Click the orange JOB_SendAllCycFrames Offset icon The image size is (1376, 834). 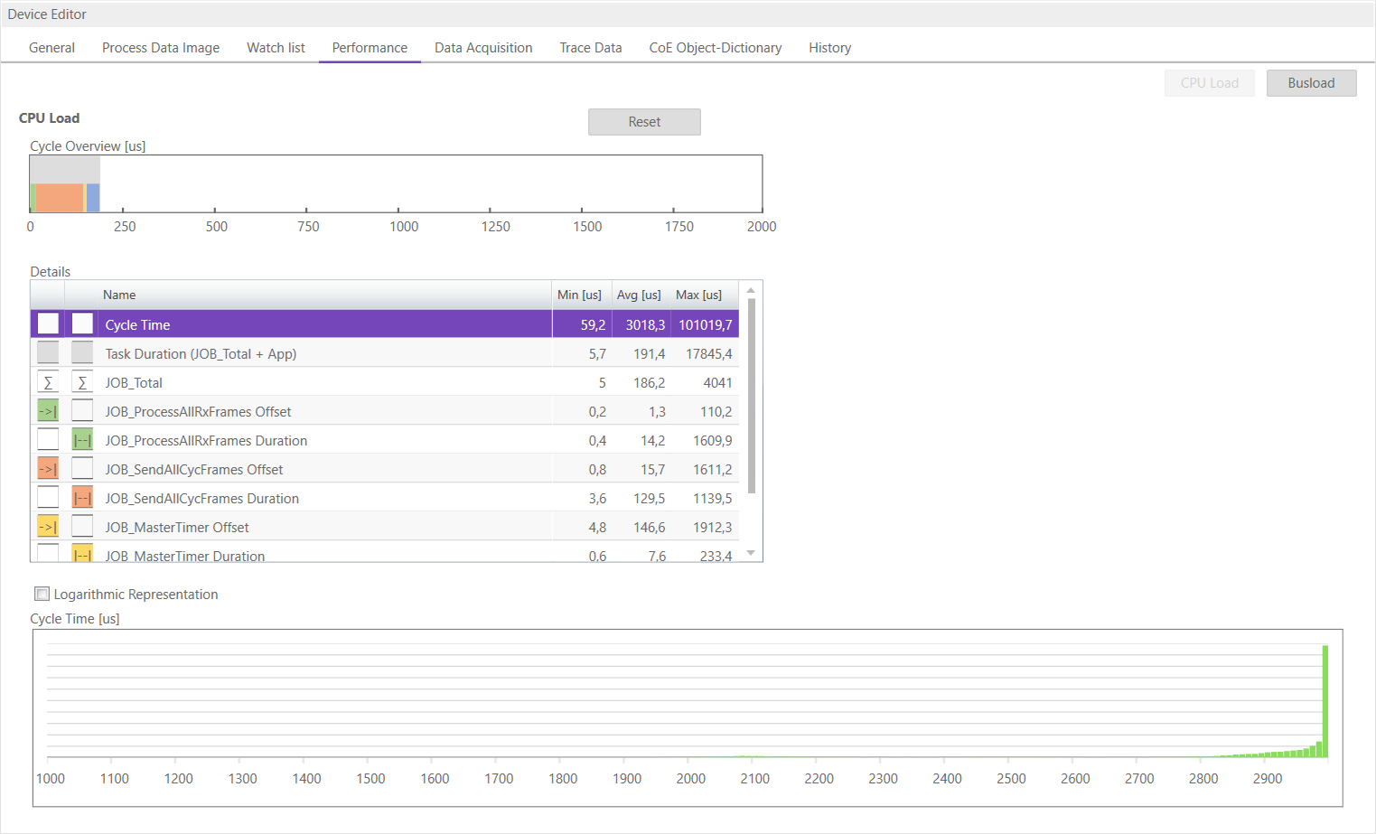coord(47,468)
